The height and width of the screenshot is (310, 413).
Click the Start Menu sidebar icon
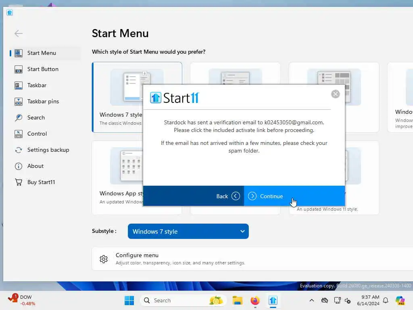click(19, 53)
